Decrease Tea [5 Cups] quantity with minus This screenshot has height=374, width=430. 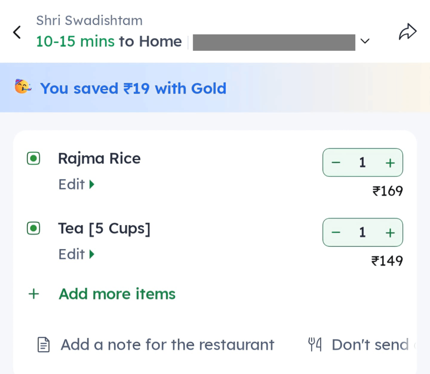[x=336, y=232]
